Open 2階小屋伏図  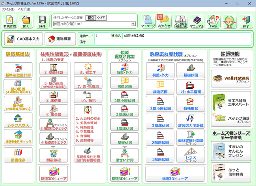pos(124,97)
